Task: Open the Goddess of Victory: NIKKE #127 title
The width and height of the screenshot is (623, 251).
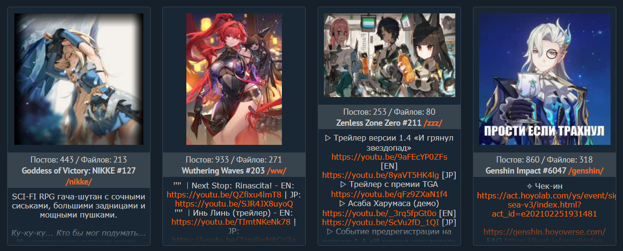Action: [79, 170]
